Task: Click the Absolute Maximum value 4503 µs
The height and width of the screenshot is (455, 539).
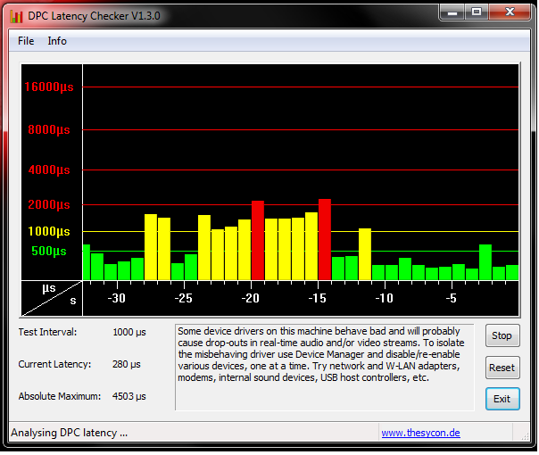Action: 129,396
